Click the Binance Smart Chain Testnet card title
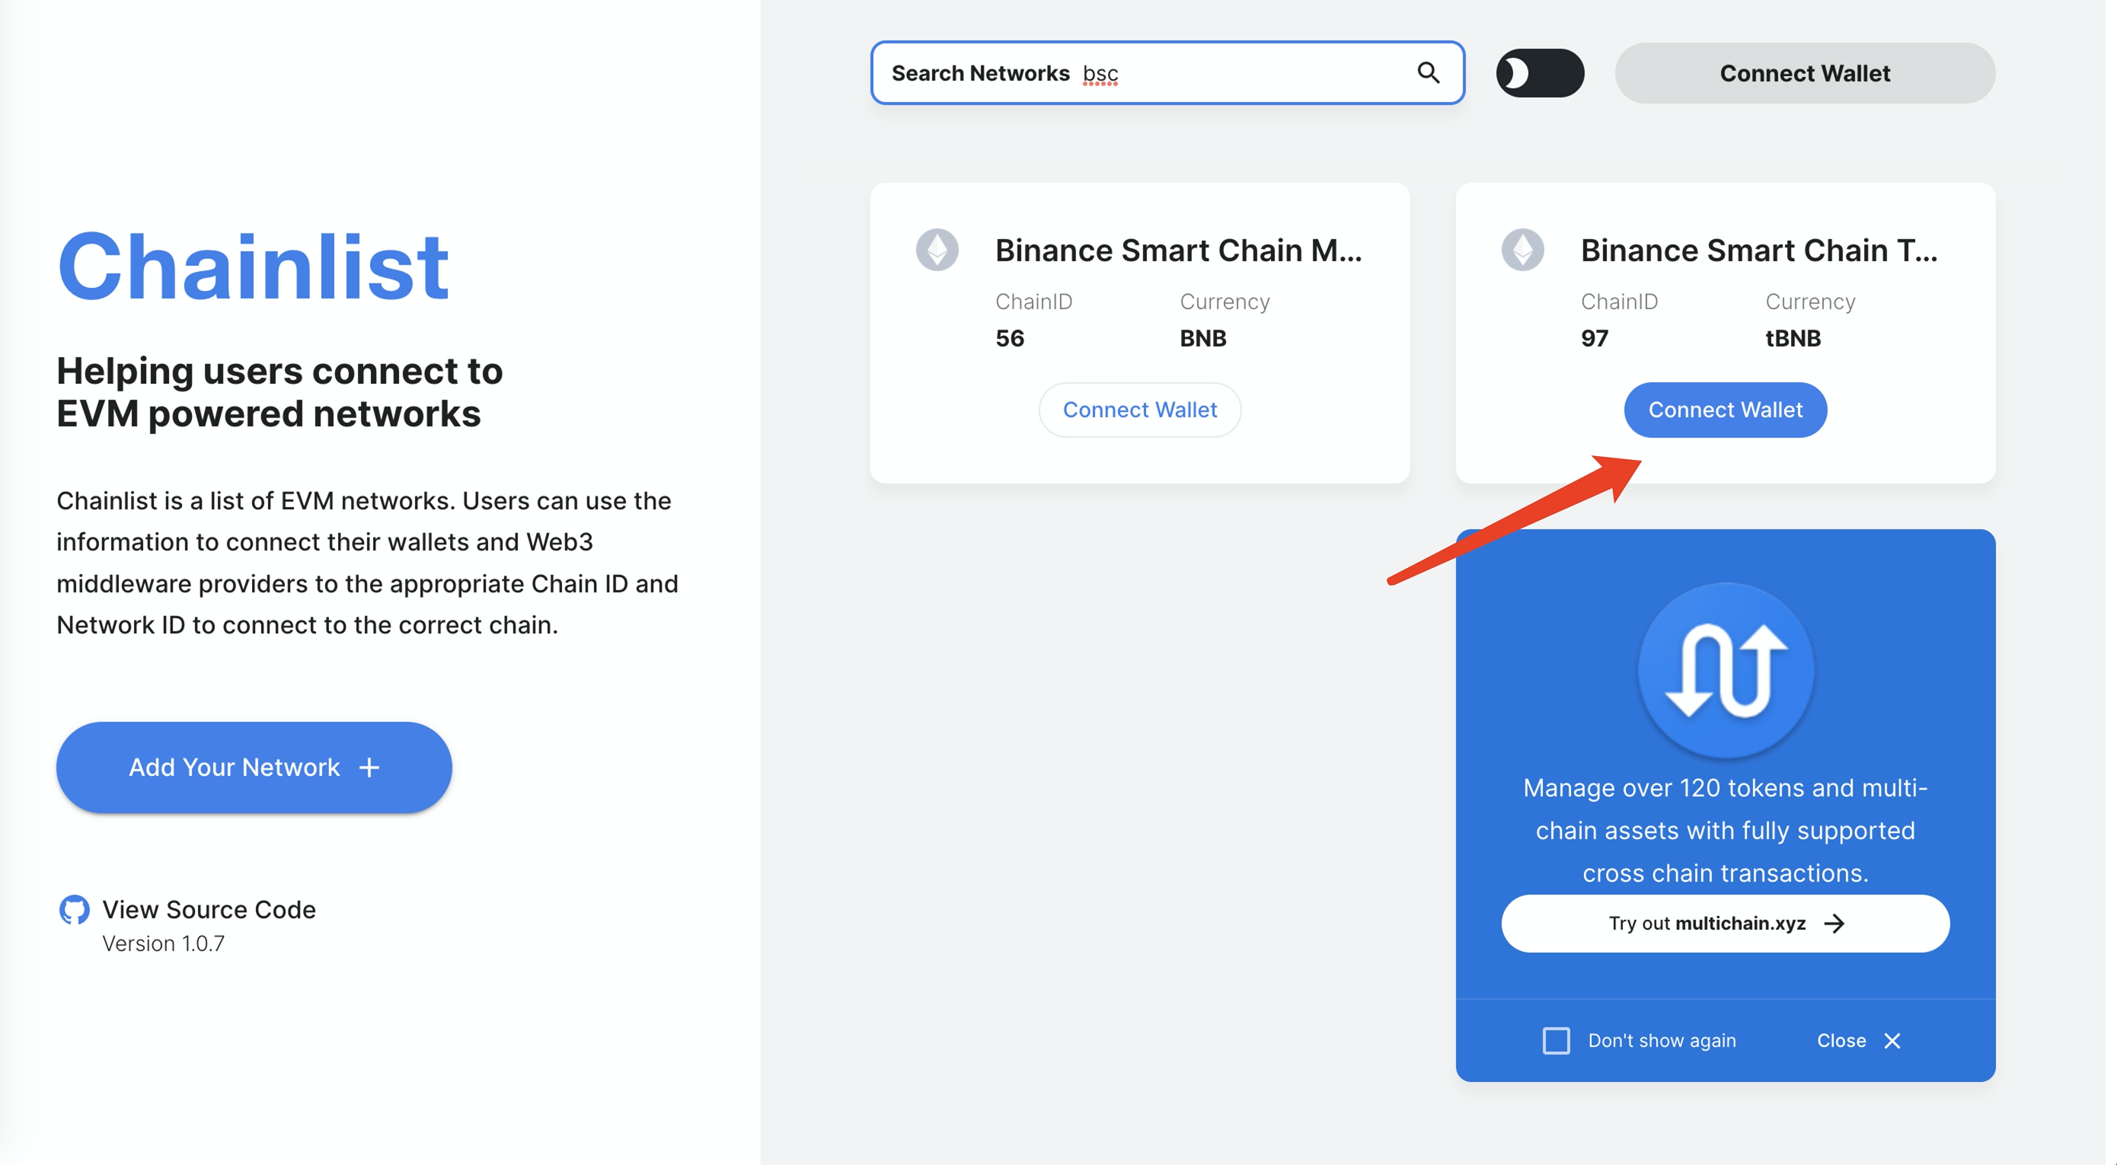Image resolution: width=2117 pixels, height=1165 pixels. [x=1758, y=250]
